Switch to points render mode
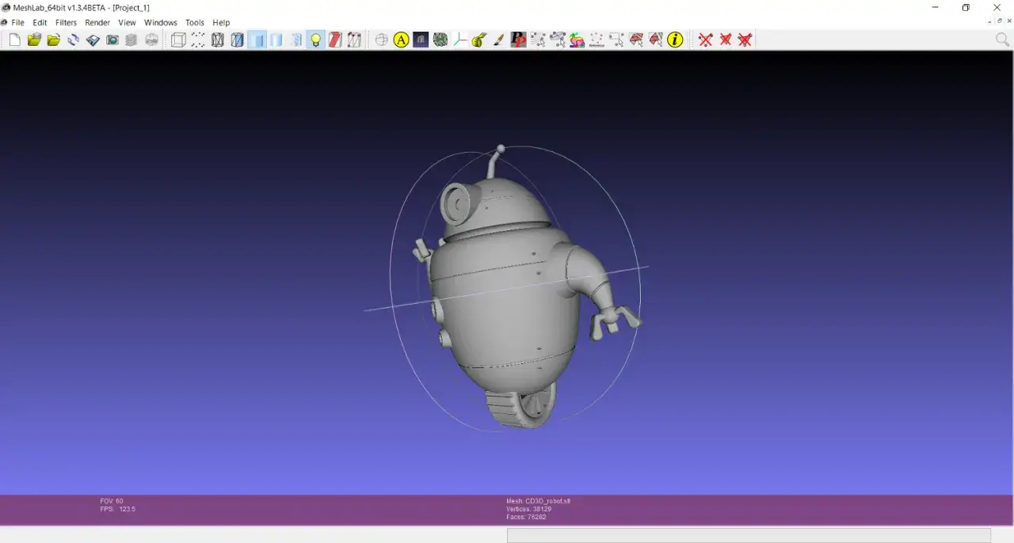The image size is (1014, 543). [198, 40]
